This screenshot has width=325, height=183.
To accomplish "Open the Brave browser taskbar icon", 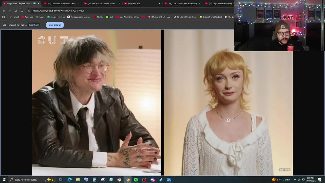I will coord(119,180).
